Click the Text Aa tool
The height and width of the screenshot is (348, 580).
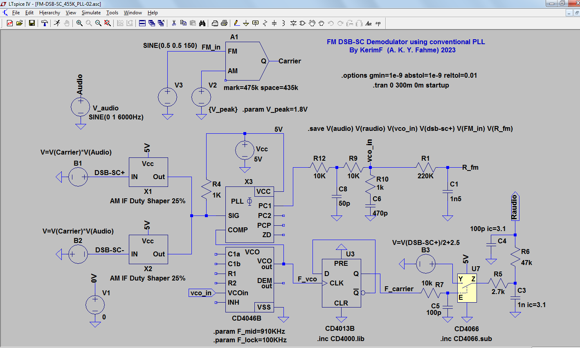[369, 23]
